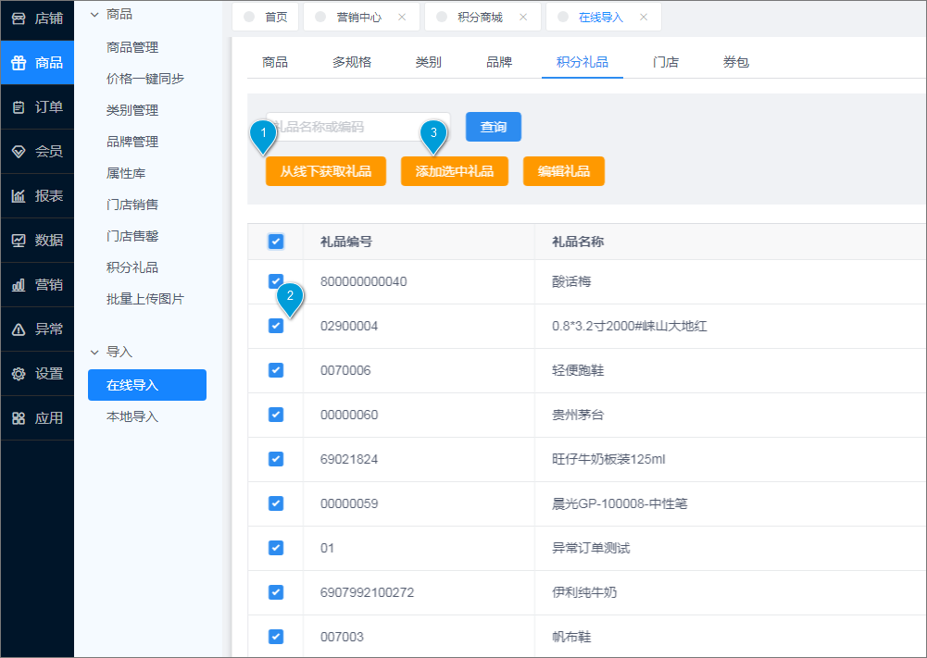Click the 应用 grid apps icon

point(19,418)
